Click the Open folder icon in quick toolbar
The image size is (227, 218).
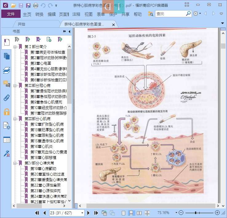(13, 6)
